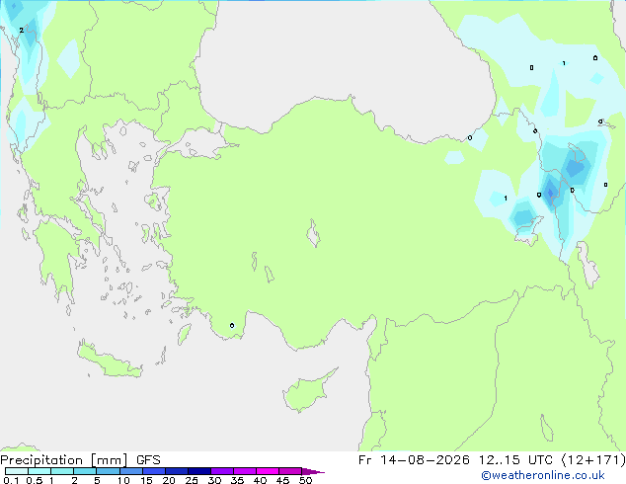
Task: Click the "12..15 UTC" time text
Action: coord(515,460)
